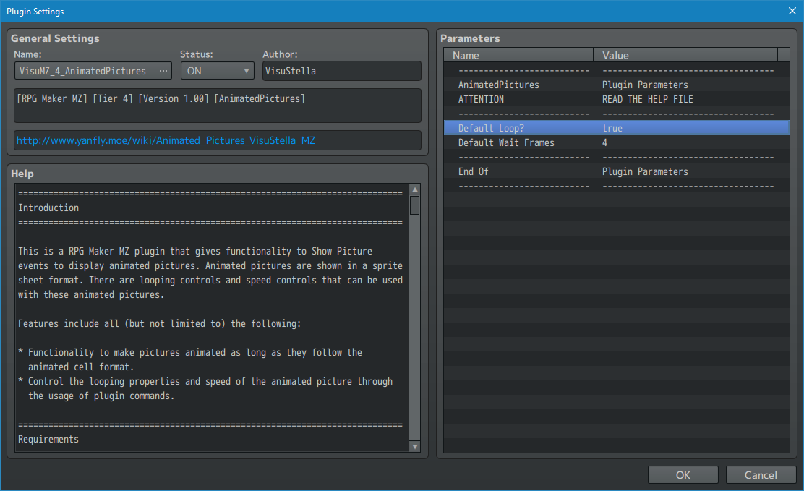Click the plugin description text box
804x491 pixels.
217,106
